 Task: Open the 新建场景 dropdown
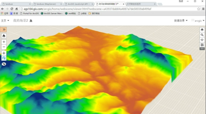point(181,21)
